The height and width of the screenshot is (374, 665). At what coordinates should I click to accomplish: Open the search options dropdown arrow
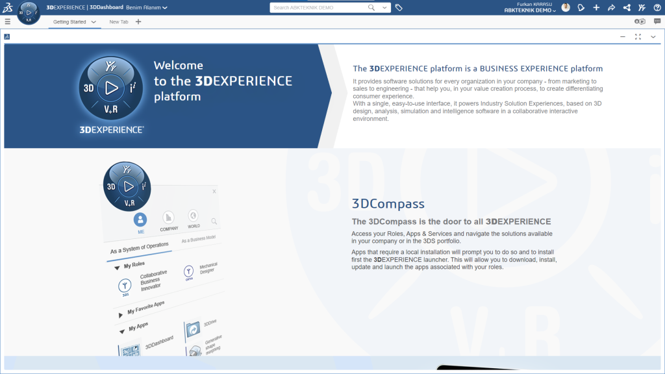click(x=385, y=8)
